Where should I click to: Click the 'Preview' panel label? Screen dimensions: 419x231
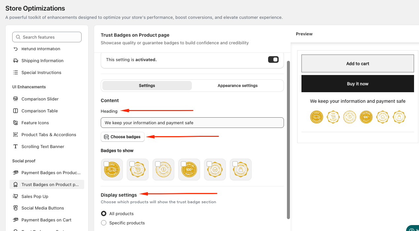click(x=304, y=34)
